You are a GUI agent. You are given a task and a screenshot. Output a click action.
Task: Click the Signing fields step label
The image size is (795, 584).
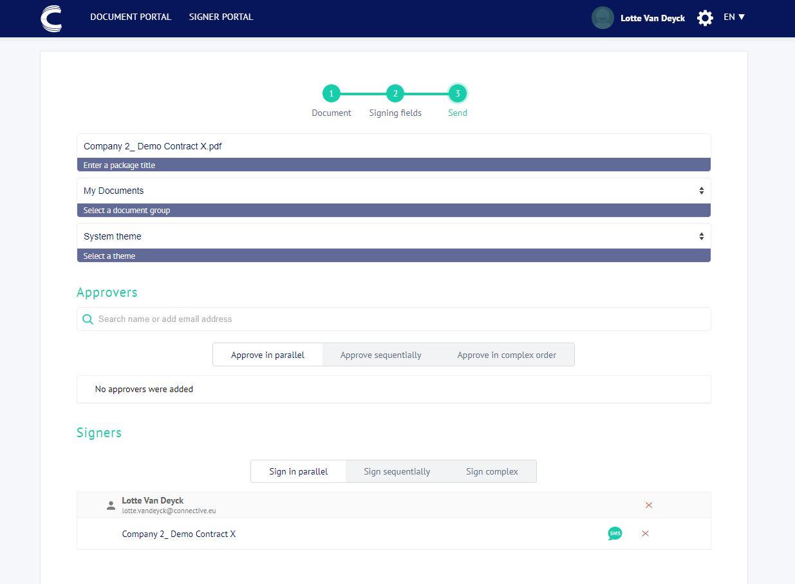(395, 113)
